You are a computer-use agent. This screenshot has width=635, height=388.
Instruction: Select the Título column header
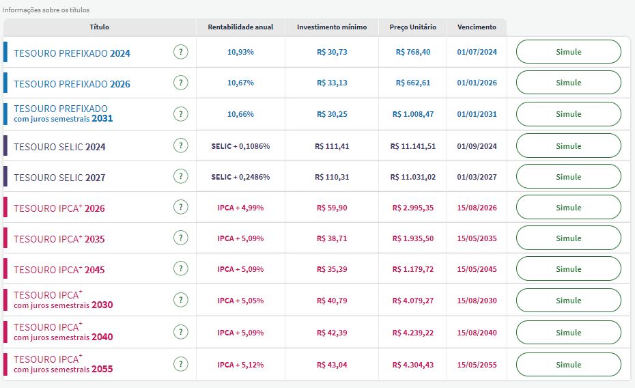coord(99,27)
